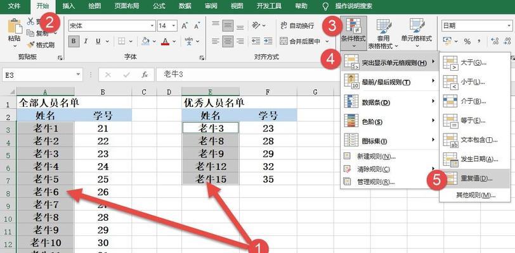The image size is (515, 253).
Task: Toggle middle vertical alignment
Action: point(228,25)
